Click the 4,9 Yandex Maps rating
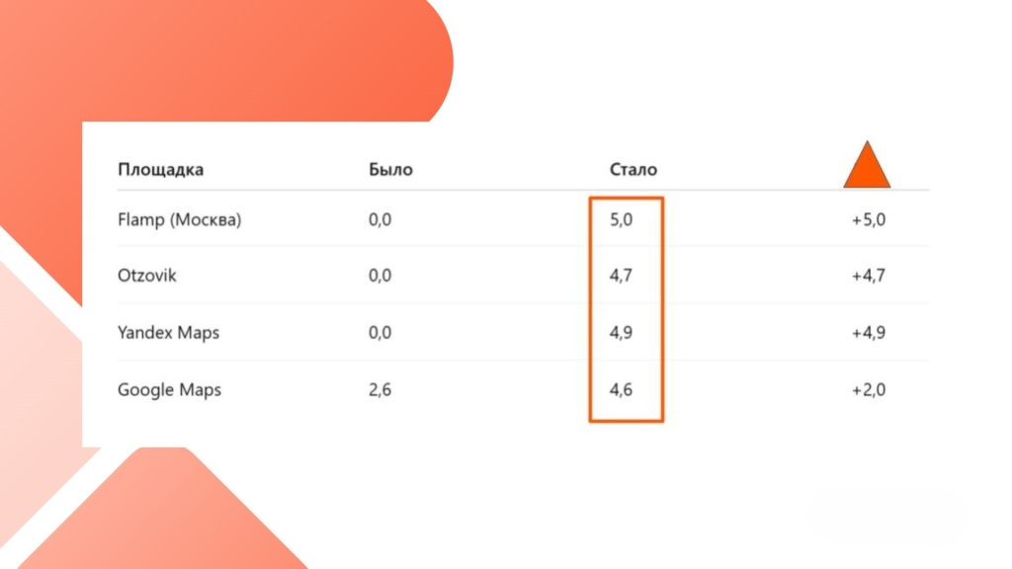The height and width of the screenshot is (569, 1012). pos(622,332)
